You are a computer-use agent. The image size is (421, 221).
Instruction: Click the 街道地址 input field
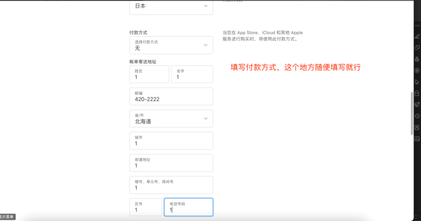pos(171,163)
